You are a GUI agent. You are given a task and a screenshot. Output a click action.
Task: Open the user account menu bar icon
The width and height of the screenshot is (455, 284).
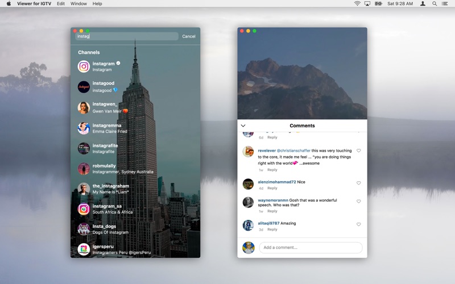[423, 3]
